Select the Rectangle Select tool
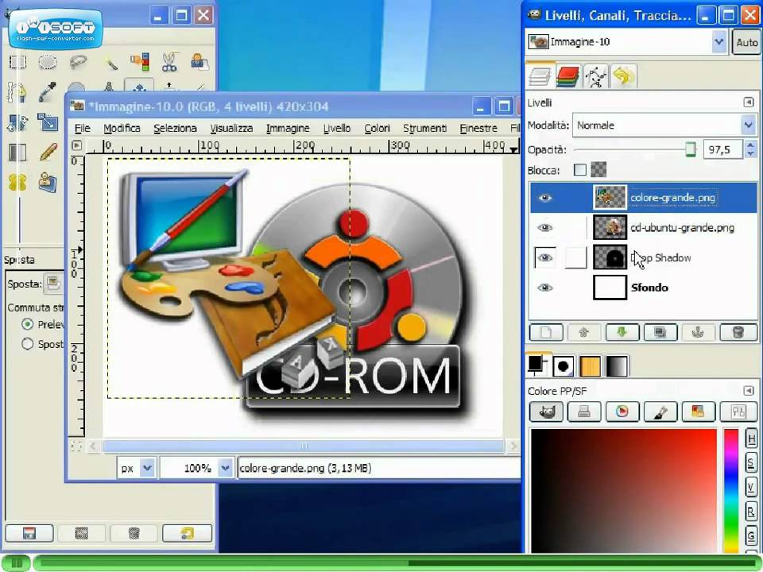This screenshot has width=763, height=572. coord(17,62)
